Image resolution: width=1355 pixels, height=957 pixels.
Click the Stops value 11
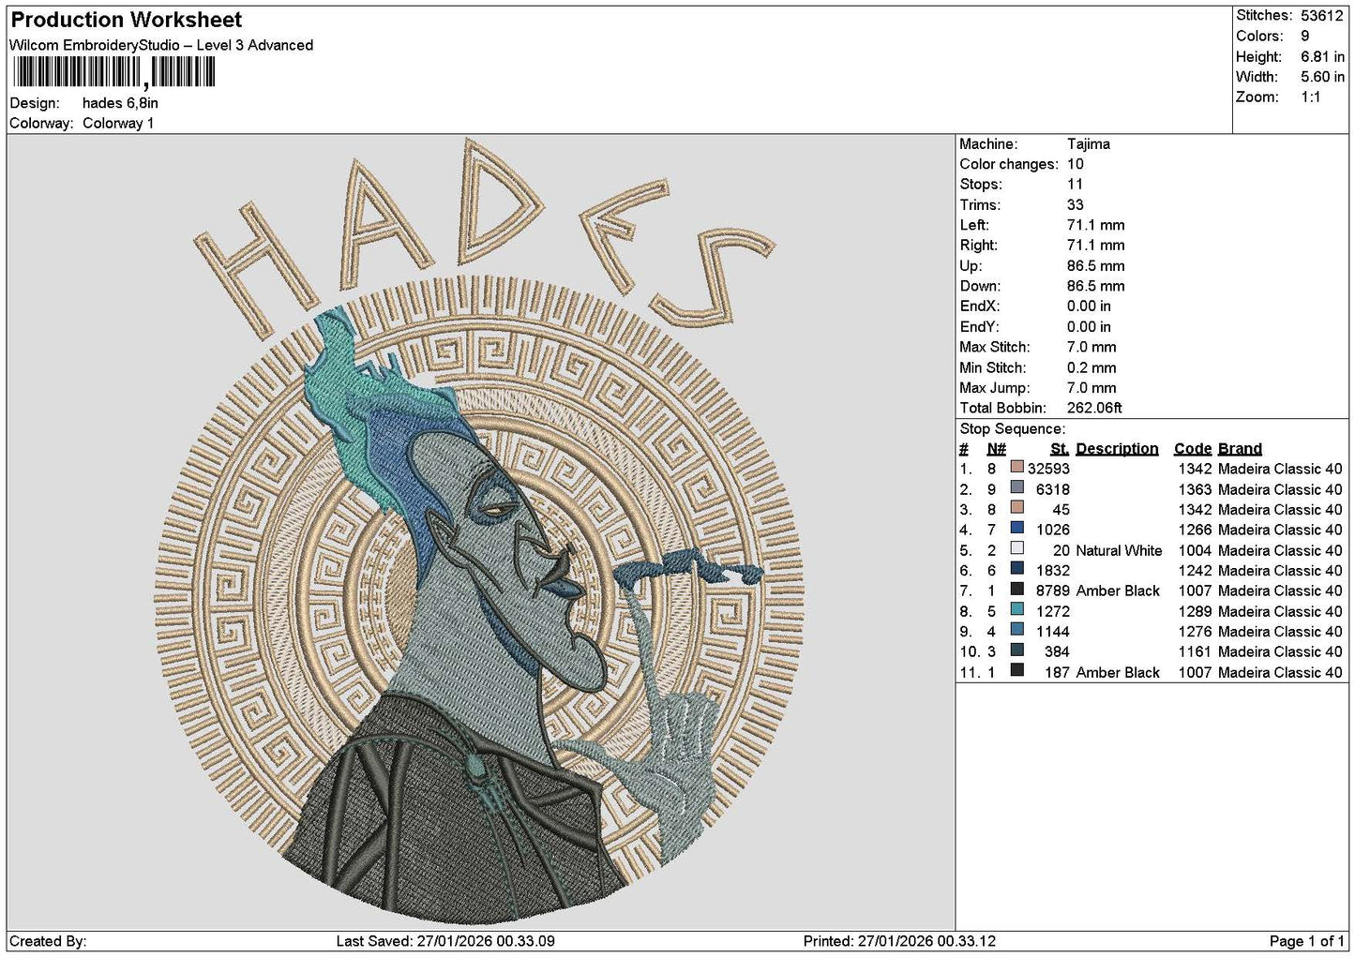(1075, 185)
